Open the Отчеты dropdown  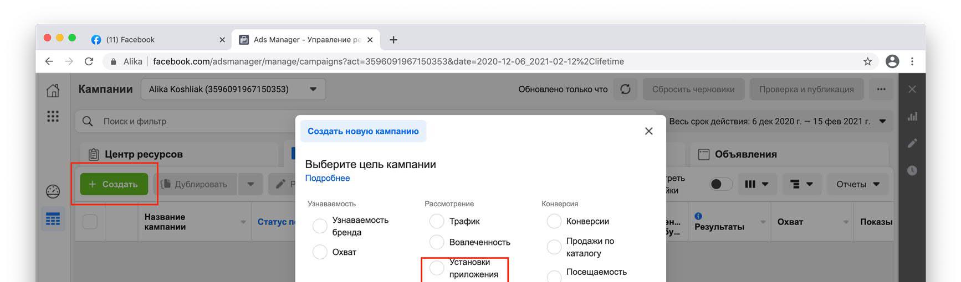pos(858,184)
